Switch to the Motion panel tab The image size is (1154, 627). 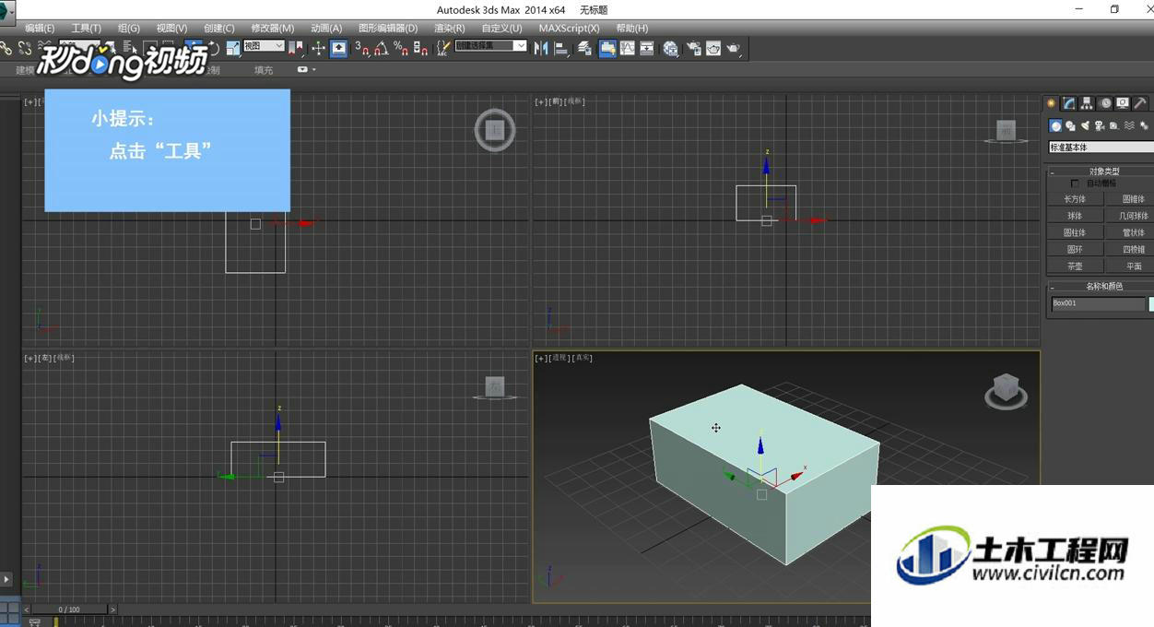[x=1105, y=103]
